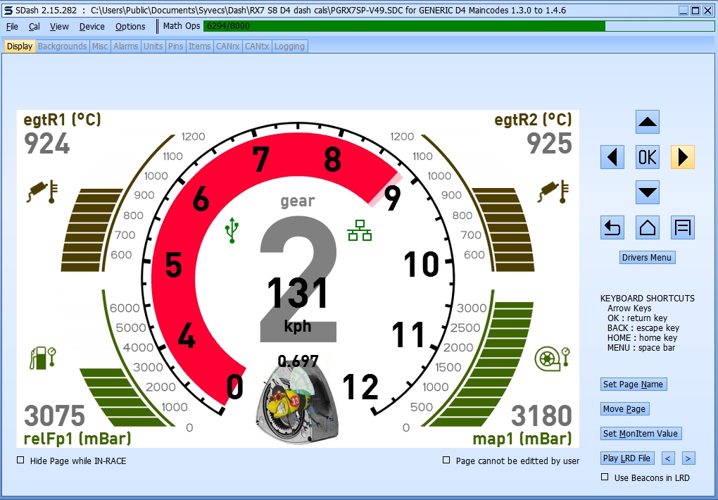
Task: Enable Hide Page while IN-RACE checkbox
Action: click(20, 461)
